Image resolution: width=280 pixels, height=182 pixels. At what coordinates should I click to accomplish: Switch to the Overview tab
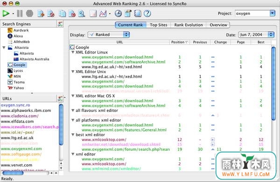tap(218, 25)
